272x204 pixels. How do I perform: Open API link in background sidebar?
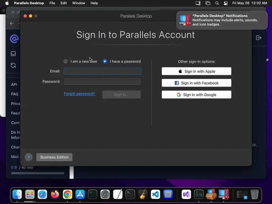pos(14,84)
